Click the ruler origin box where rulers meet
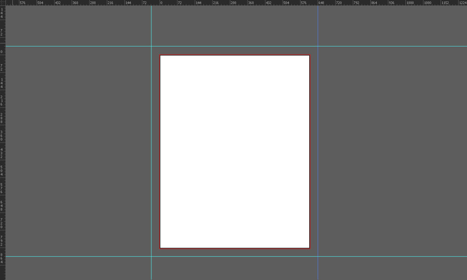 pos(3,3)
